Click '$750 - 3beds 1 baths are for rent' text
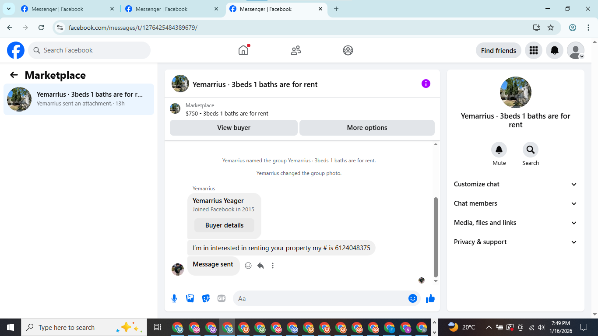 [227, 113]
